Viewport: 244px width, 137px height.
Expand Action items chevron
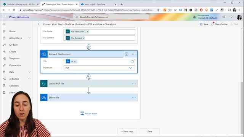point(29,38)
